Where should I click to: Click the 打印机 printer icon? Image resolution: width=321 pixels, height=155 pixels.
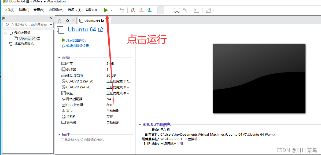(64, 117)
